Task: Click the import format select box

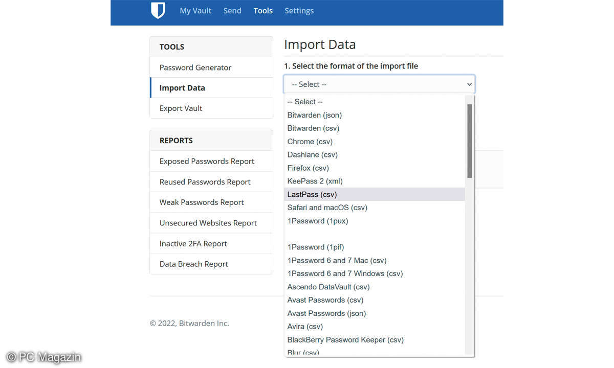Action: [379, 84]
